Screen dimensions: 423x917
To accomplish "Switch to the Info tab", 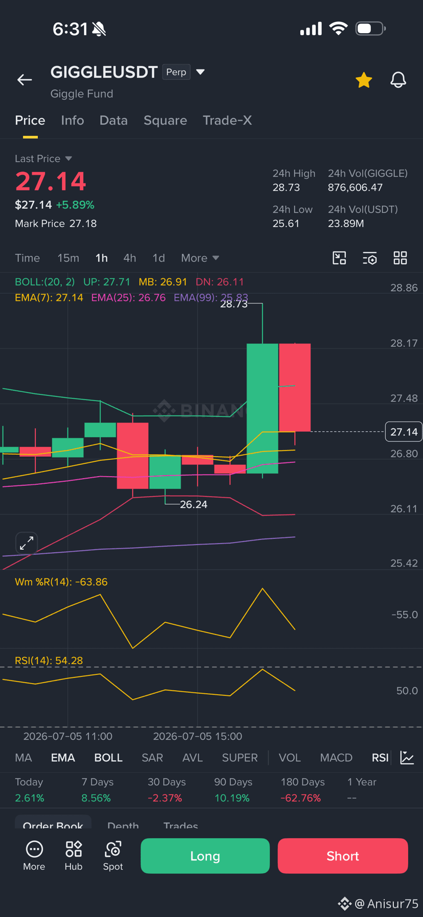I will point(73,121).
